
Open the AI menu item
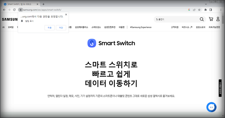pyautogui.click(x=4, y=27)
